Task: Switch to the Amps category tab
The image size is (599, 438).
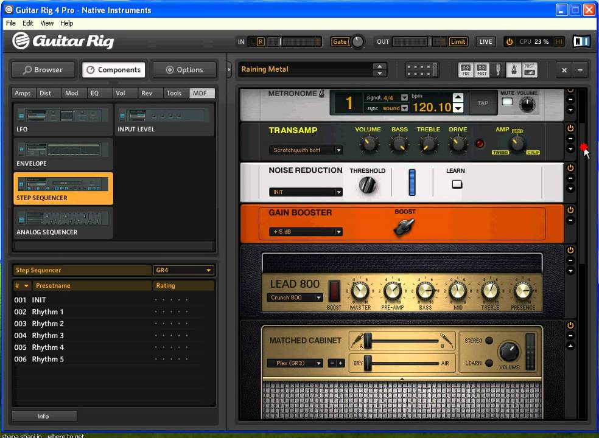Action: (23, 93)
